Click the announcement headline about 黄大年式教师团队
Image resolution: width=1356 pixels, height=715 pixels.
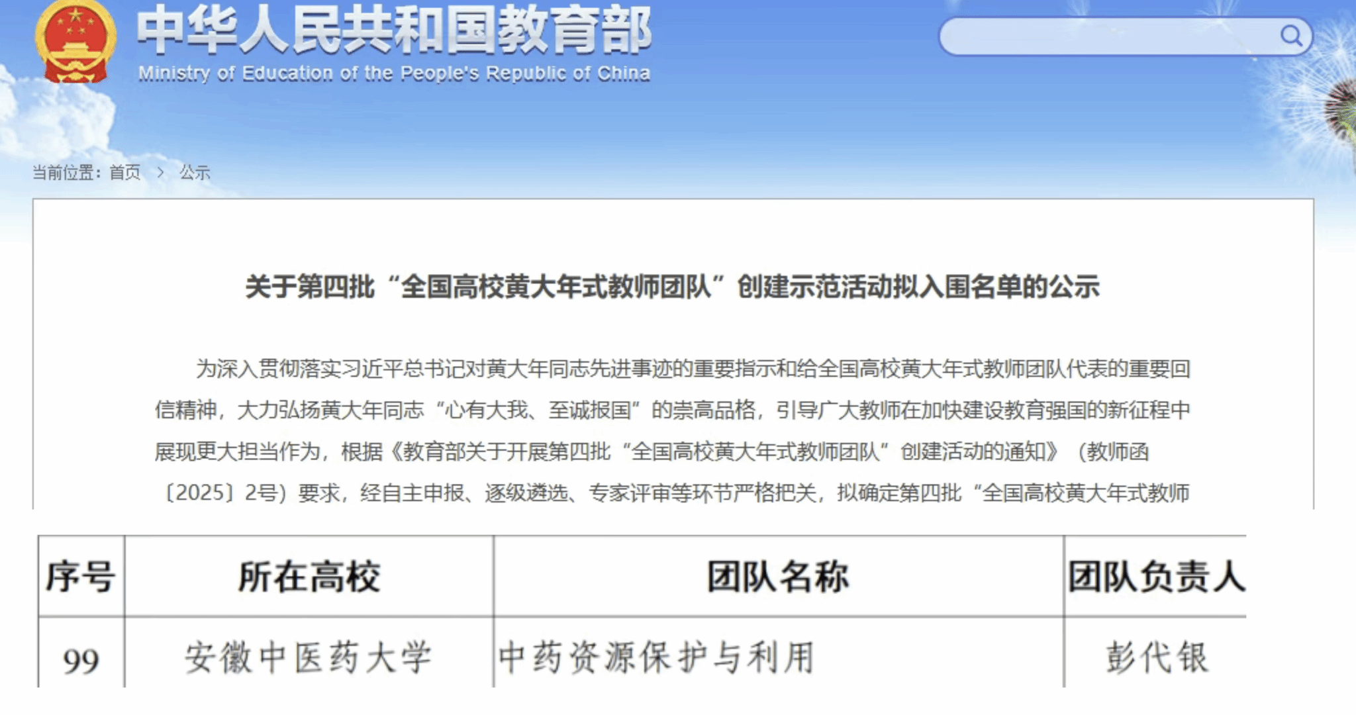click(672, 287)
